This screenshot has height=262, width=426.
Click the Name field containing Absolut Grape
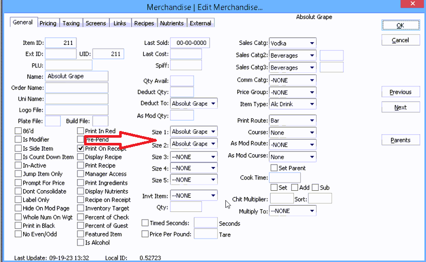click(77, 76)
